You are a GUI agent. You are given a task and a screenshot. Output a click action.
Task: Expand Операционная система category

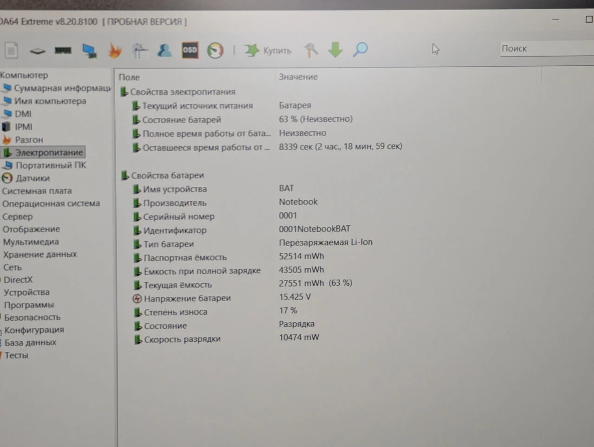point(51,204)
